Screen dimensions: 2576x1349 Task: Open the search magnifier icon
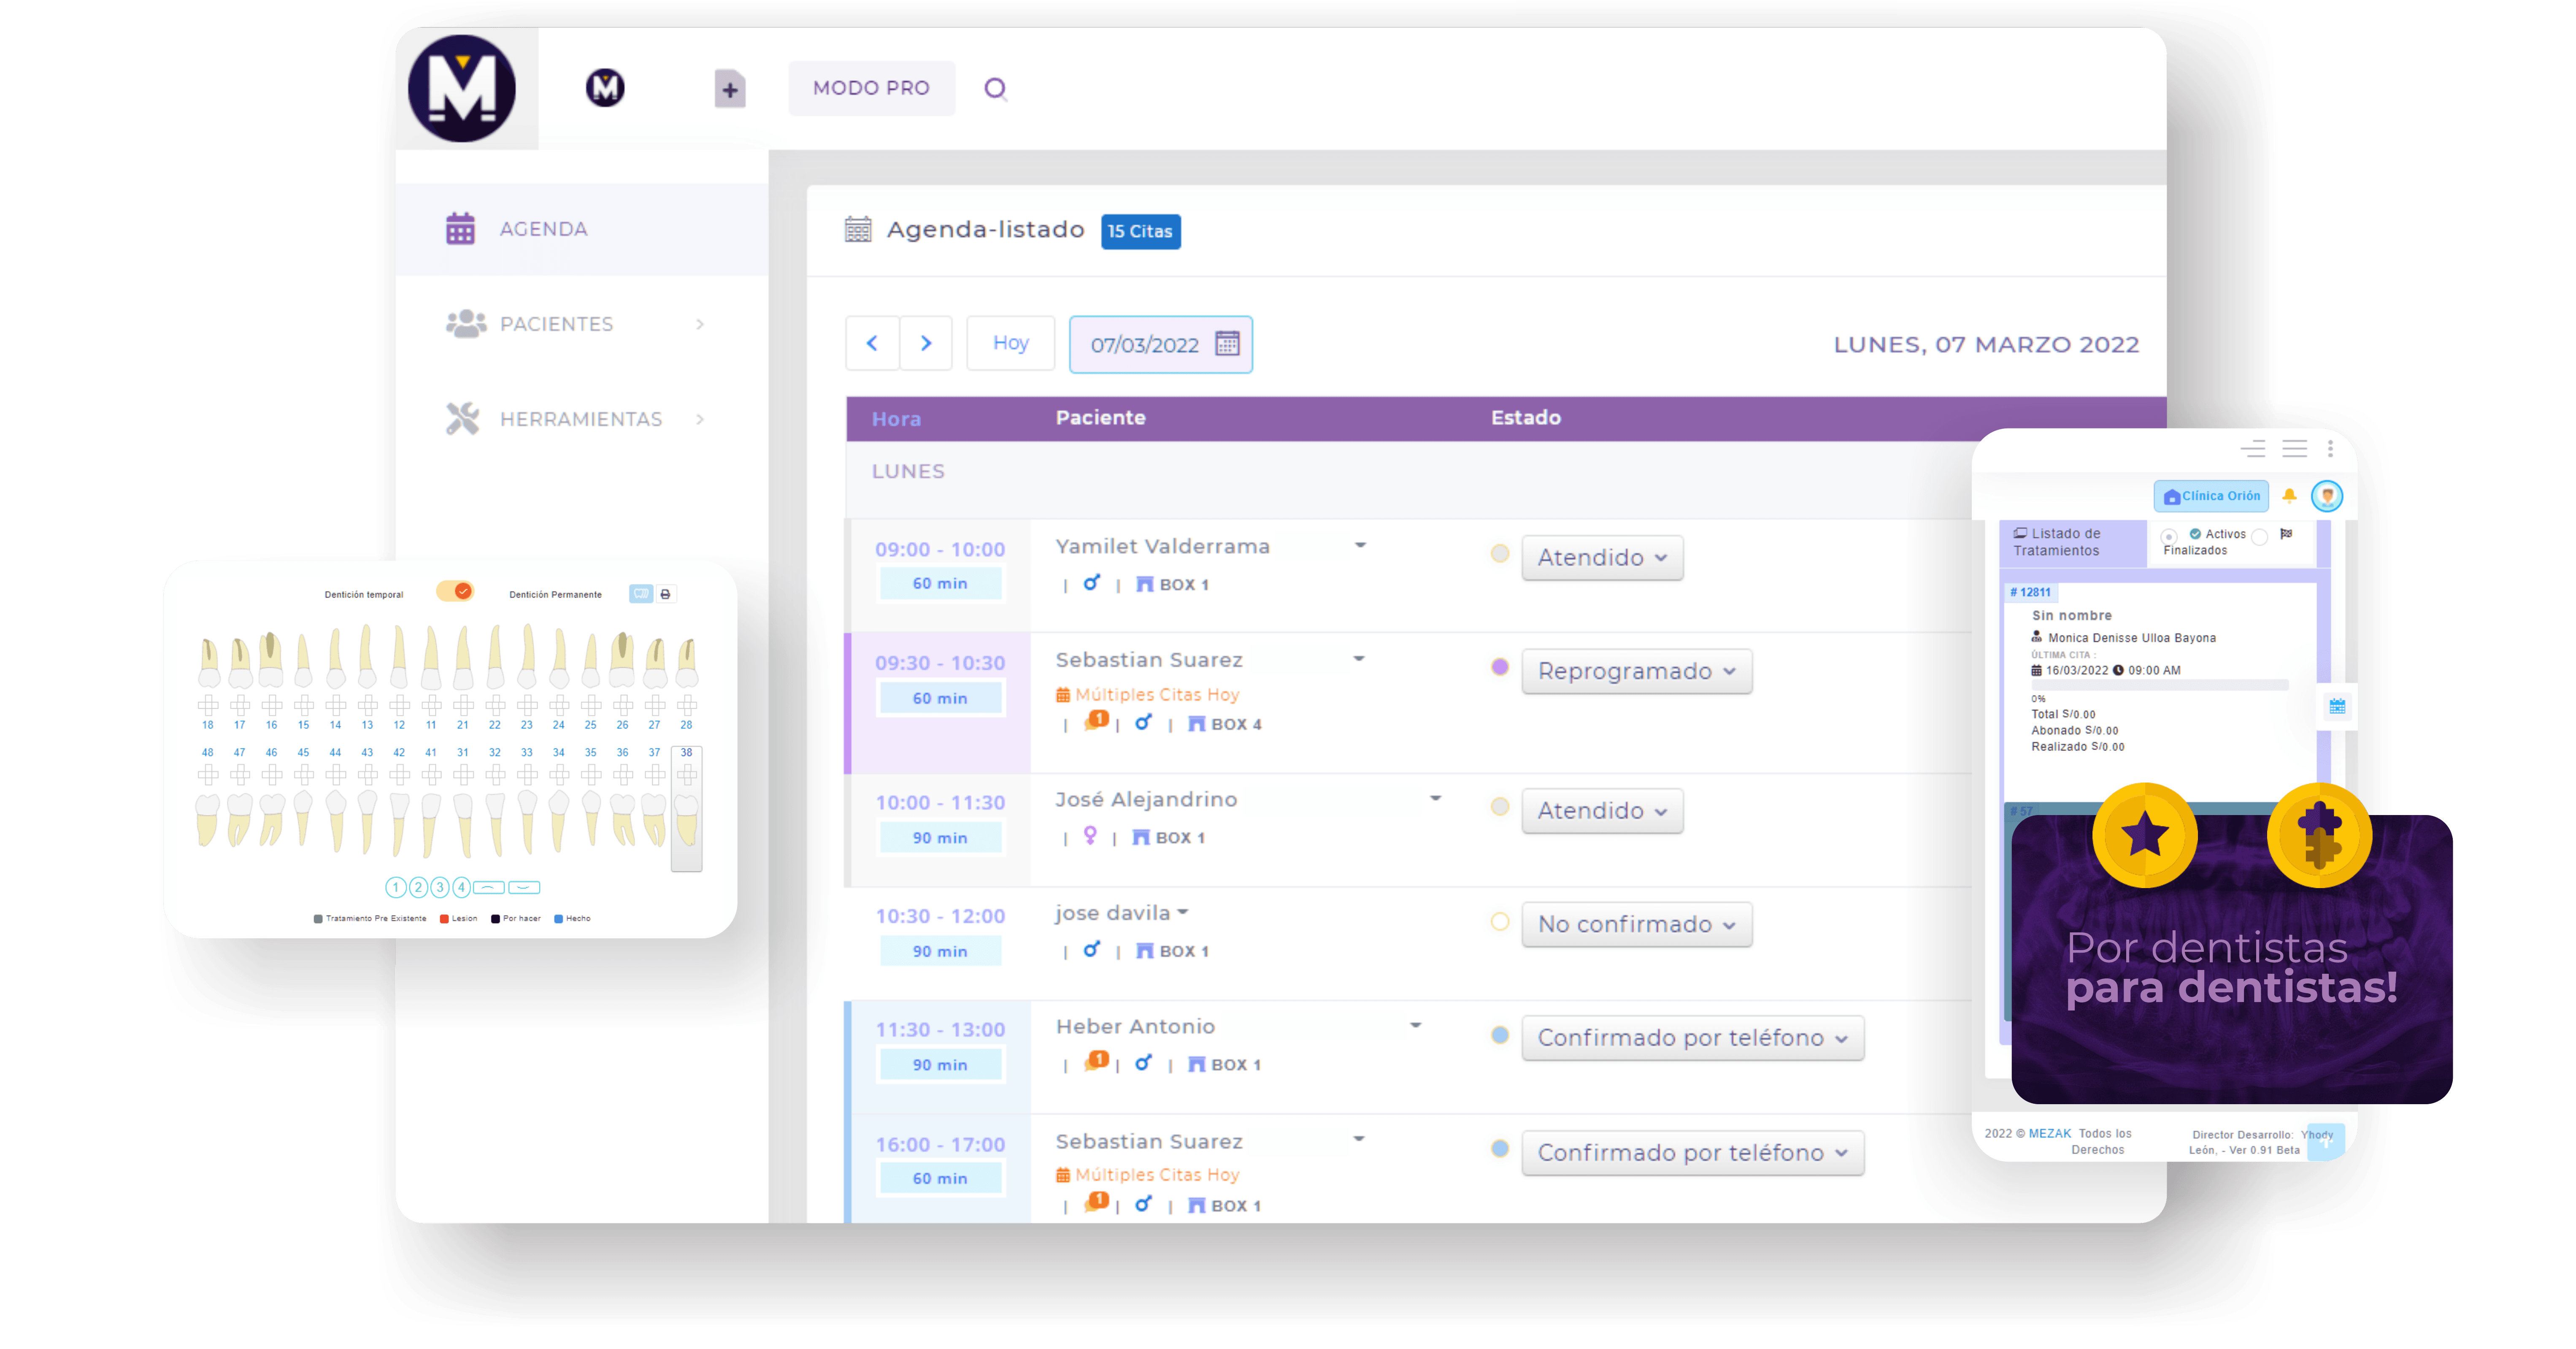point(995,89)
